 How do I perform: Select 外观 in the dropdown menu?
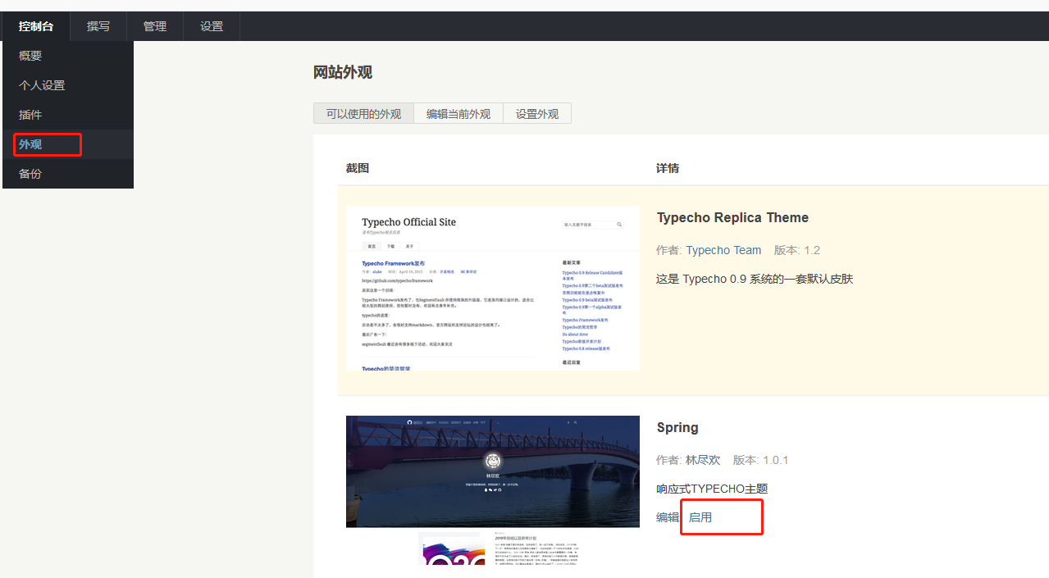(68, 144)
